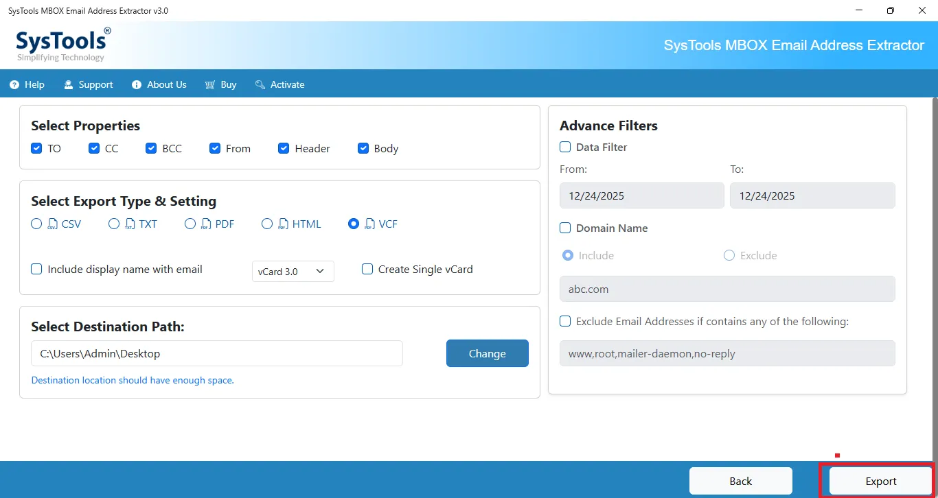
Task: Click the destination path input field
Action: [x=217, y=354]
